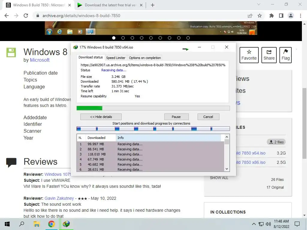Click the screenshot preview thumbnail
The image size is (307, 230).
click(151, 28)
